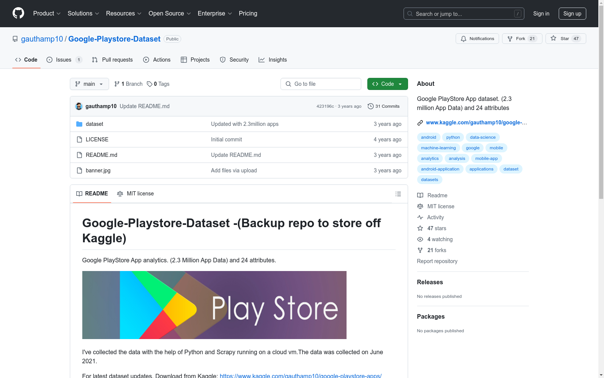Viewport: 604px width, 378px height.
Task: Open commit message 'Updated with 2.3million apps'
Action: click(245, 124)
